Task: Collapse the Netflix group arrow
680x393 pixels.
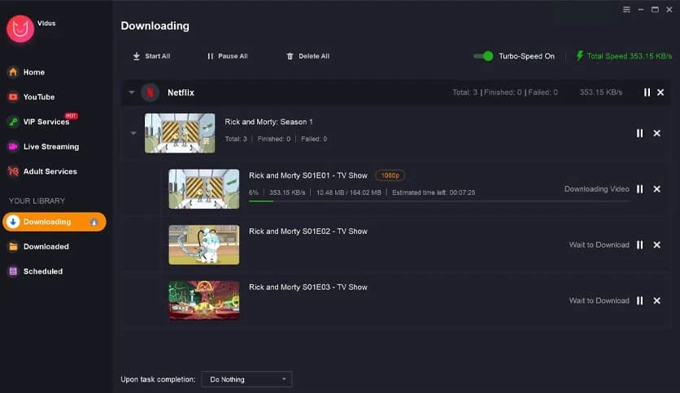Action: [x=132, y=93]
